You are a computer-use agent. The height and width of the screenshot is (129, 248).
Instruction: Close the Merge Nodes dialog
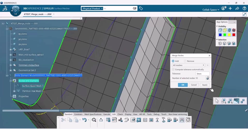pos(210,55)
